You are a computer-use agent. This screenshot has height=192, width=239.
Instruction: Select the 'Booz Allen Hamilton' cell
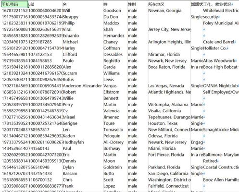coord(221,180)
